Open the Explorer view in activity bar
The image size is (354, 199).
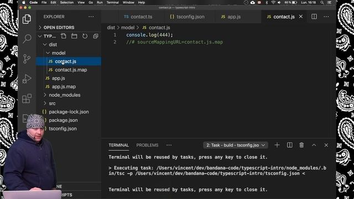click(27, 19)
